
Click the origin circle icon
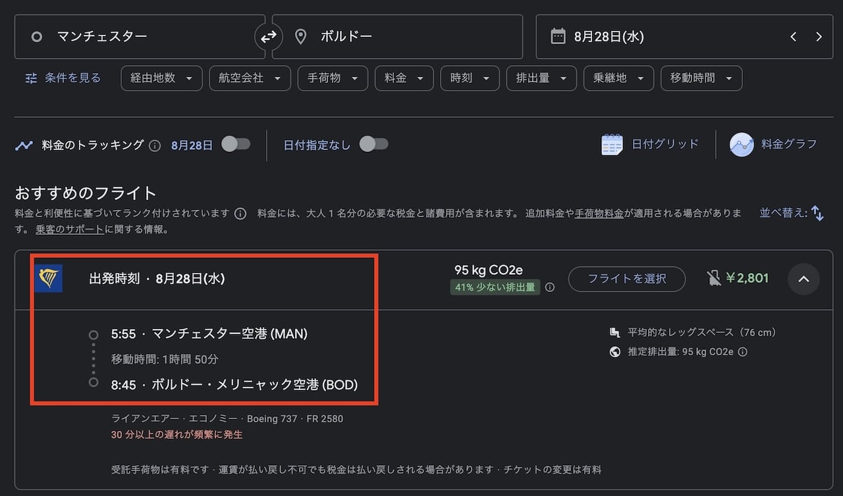click(x=37, y=37)
